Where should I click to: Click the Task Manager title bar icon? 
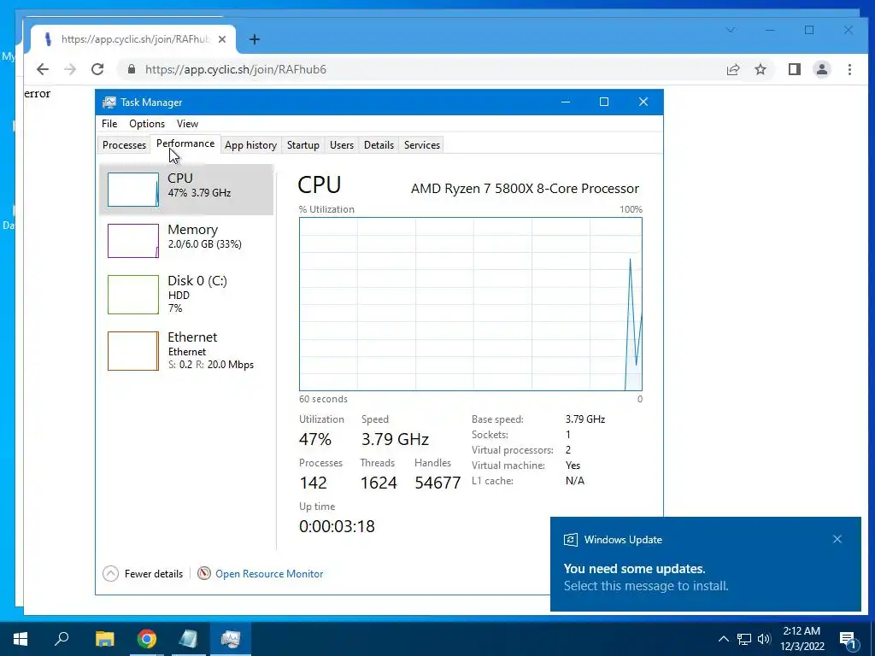pos(109,102)
